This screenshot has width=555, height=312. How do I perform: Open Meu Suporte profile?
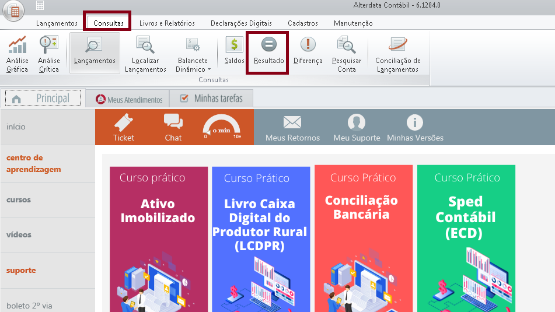357,128
